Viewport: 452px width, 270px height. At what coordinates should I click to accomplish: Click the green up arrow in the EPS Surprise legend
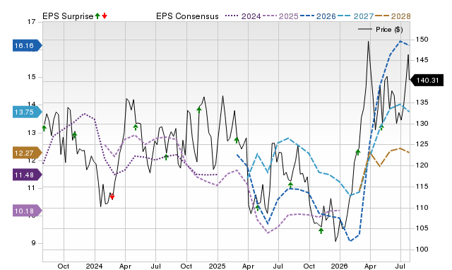click(x=97, y=16)
